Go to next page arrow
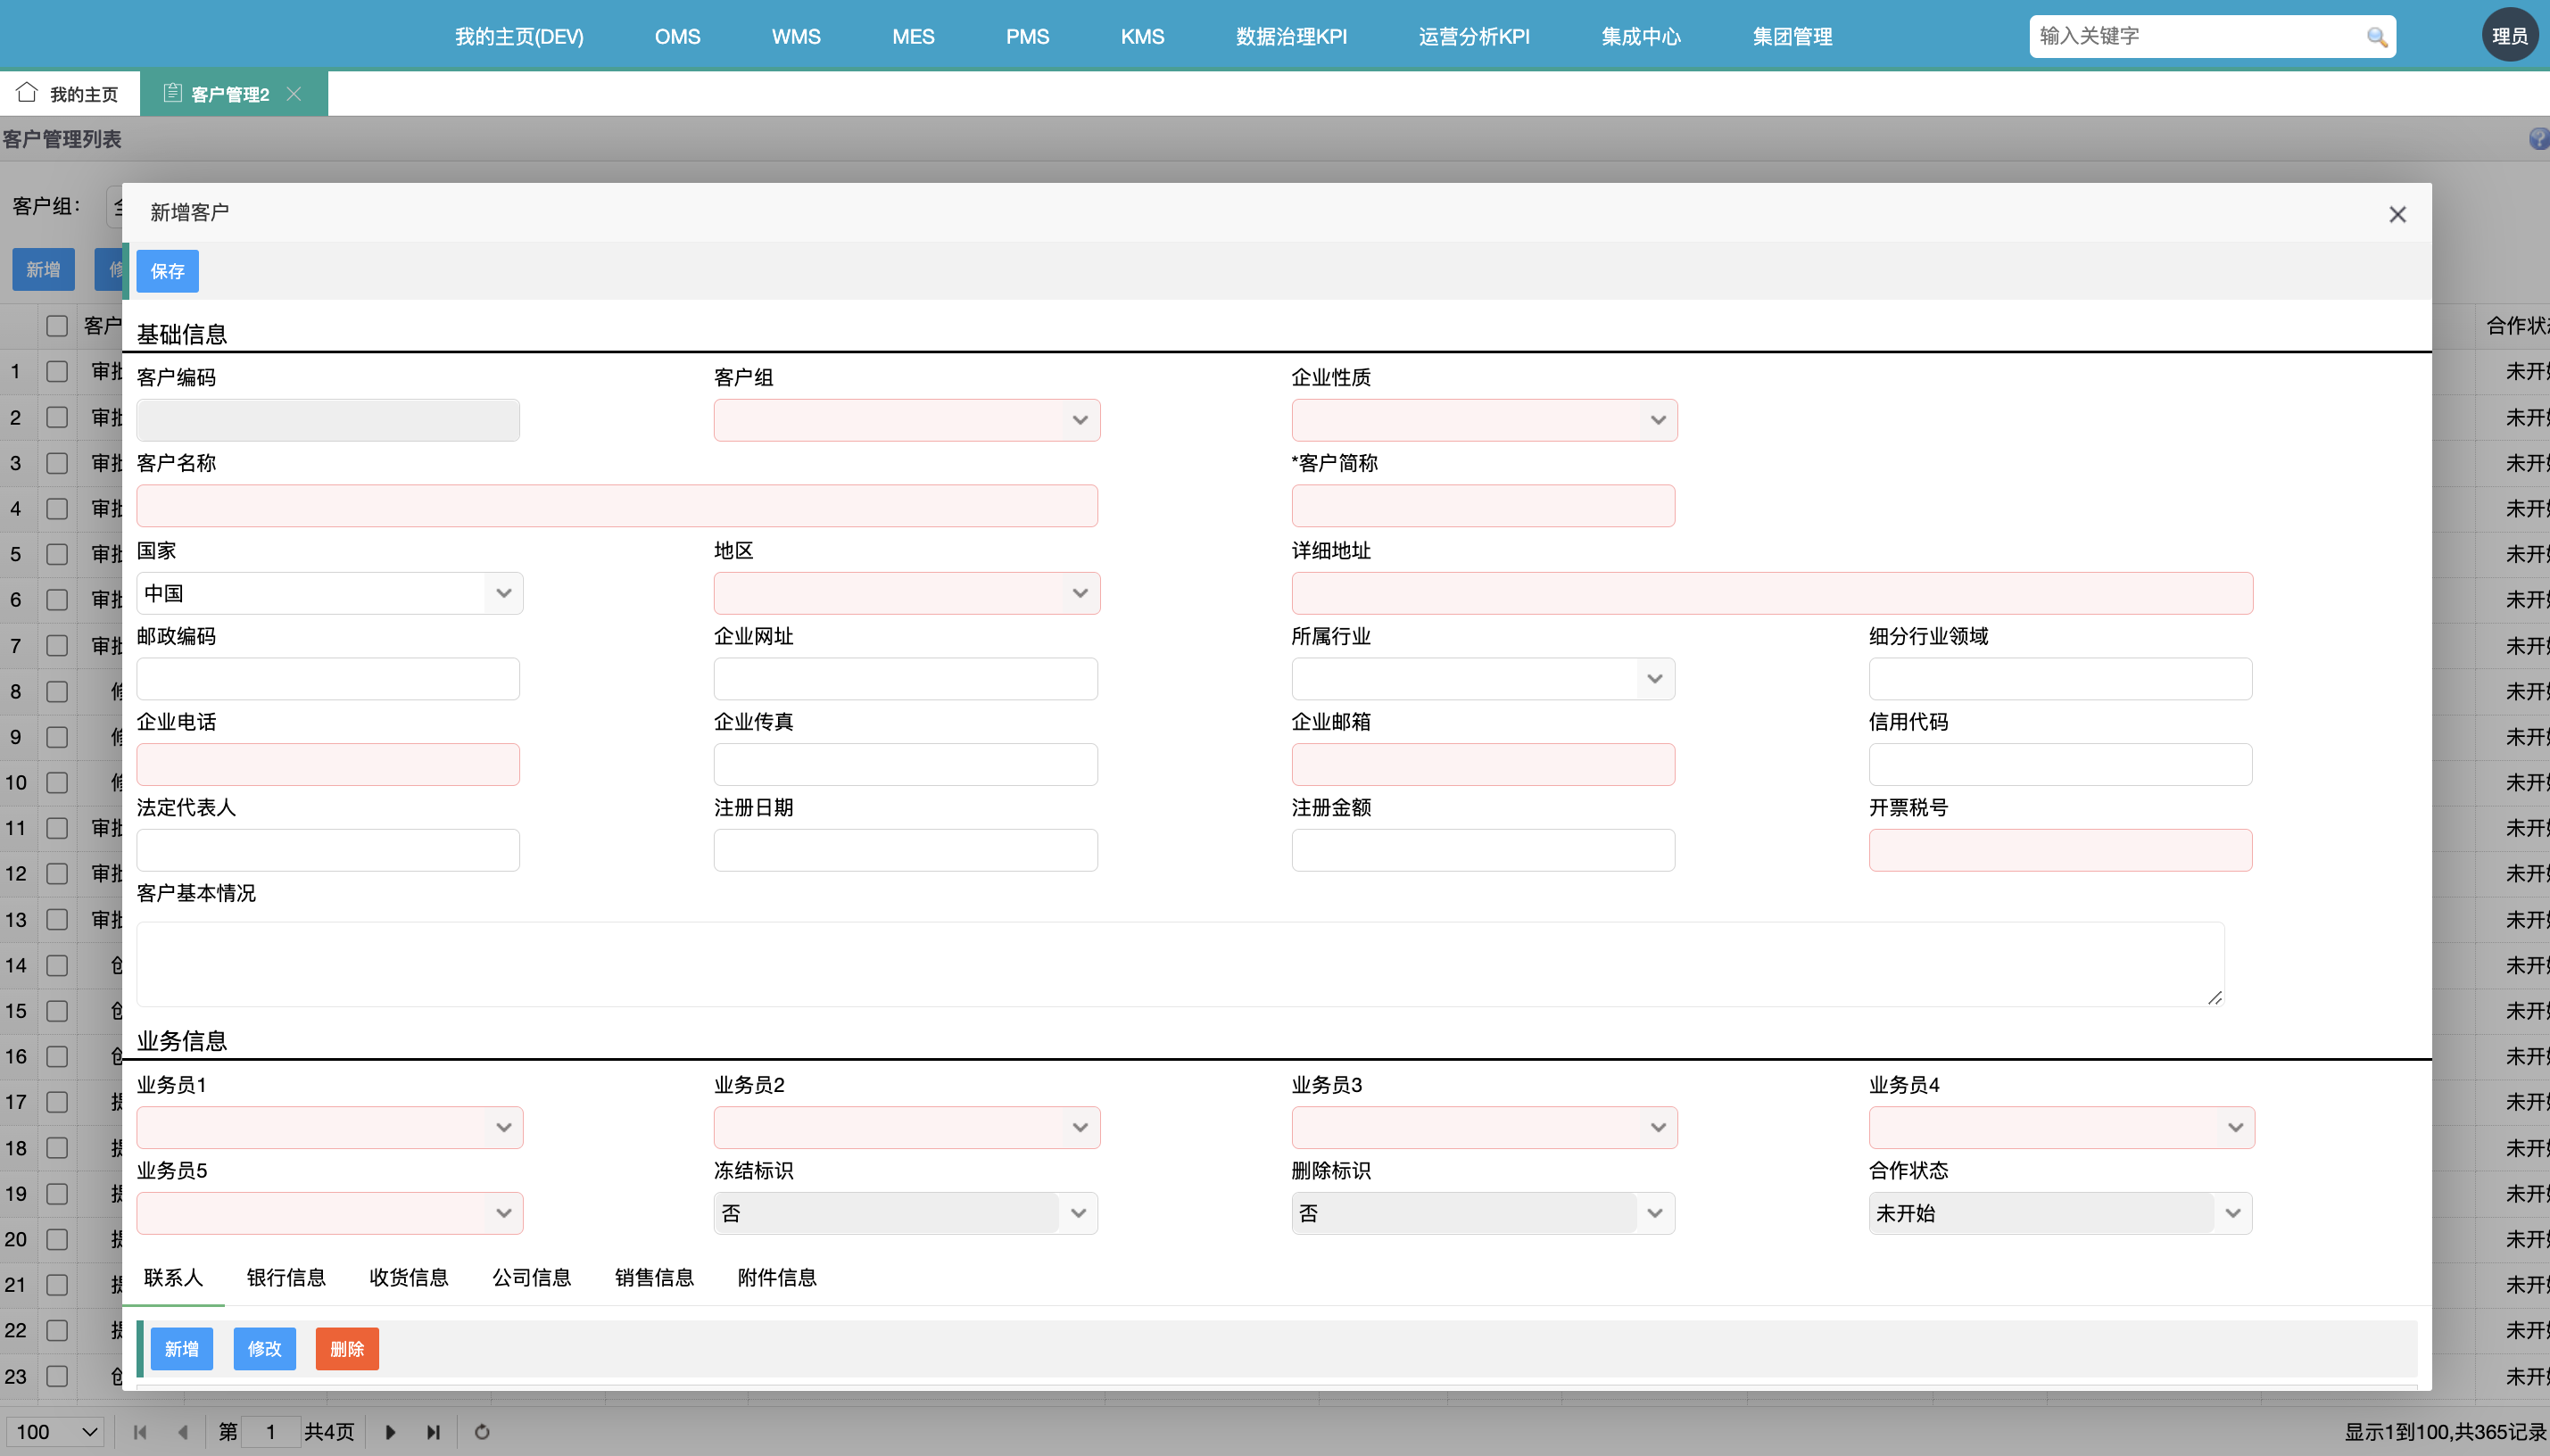Viewport: 2550px width, 1456px height. point(390,1432)
